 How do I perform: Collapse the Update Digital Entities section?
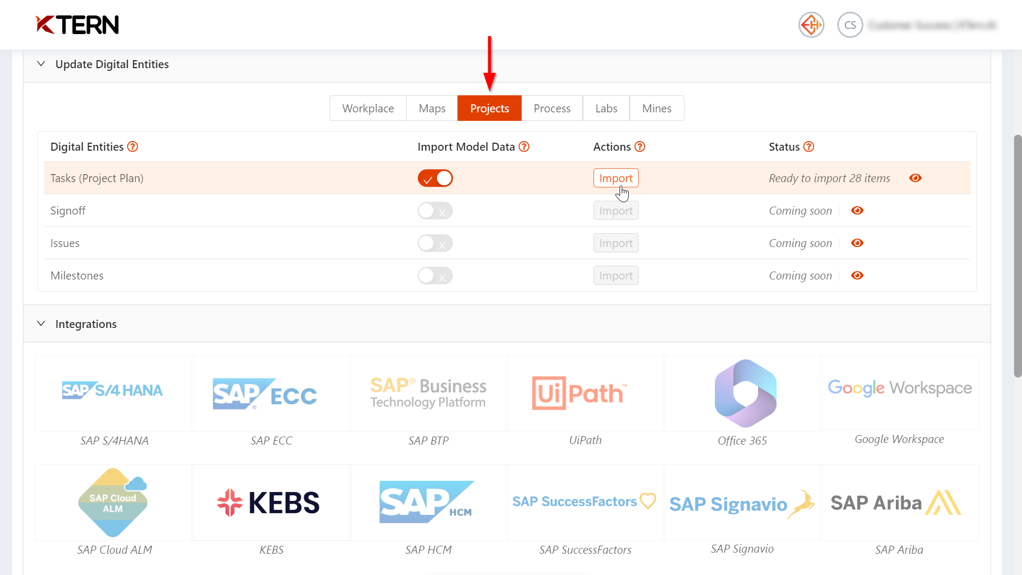click(41, 64)
